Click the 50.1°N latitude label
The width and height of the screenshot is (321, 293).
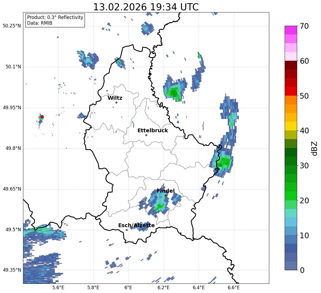(x=13, y=67)
